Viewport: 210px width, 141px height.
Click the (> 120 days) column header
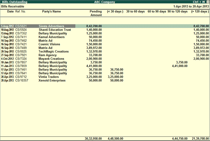click(x=200, y=11)
